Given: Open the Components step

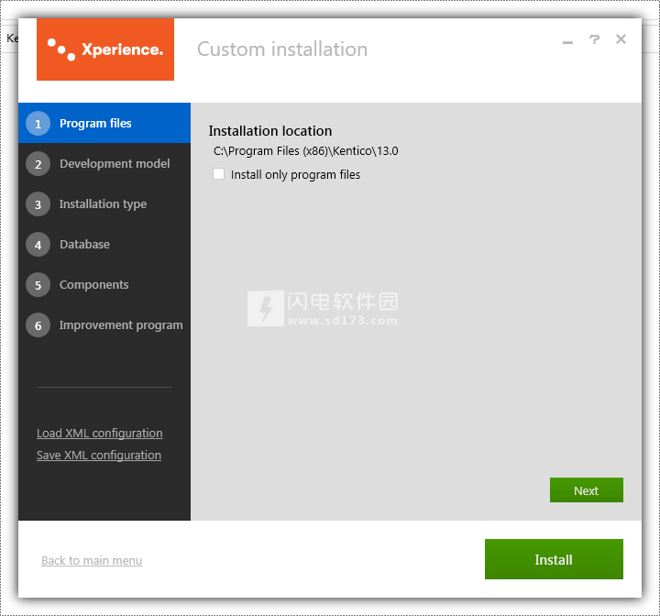Looking at the screenshot, I should (x=104, y=285).
